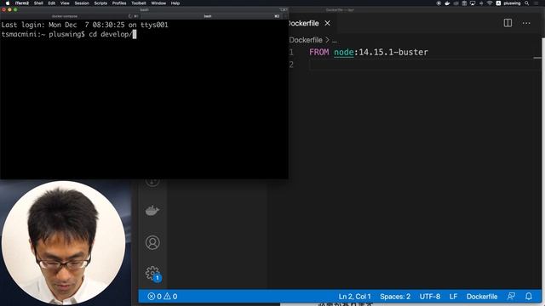Viewport: 545px width, 306px height.
Task: Change language mode Dockerfile in status bar
Action: coord(482,297)
